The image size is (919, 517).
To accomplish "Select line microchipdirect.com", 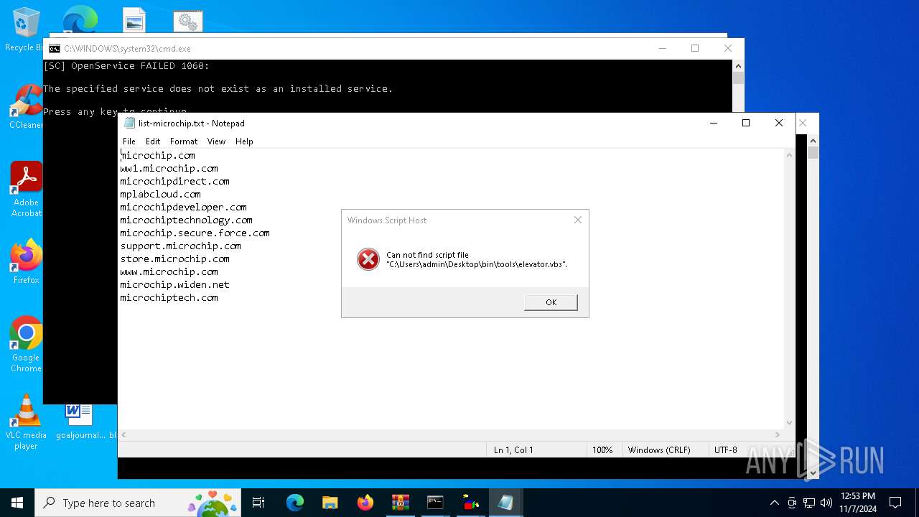I will point(174,181).
